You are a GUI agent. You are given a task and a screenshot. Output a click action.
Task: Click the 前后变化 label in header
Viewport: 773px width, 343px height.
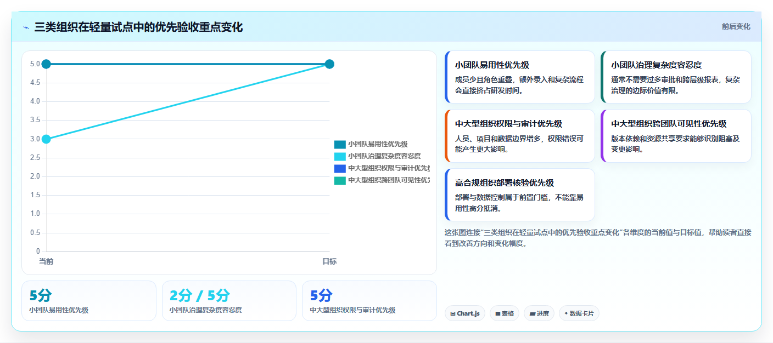click(736, 26)
